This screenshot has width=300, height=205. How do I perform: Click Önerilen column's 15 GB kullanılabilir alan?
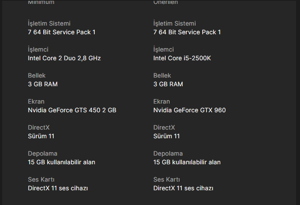coord(187,162)
